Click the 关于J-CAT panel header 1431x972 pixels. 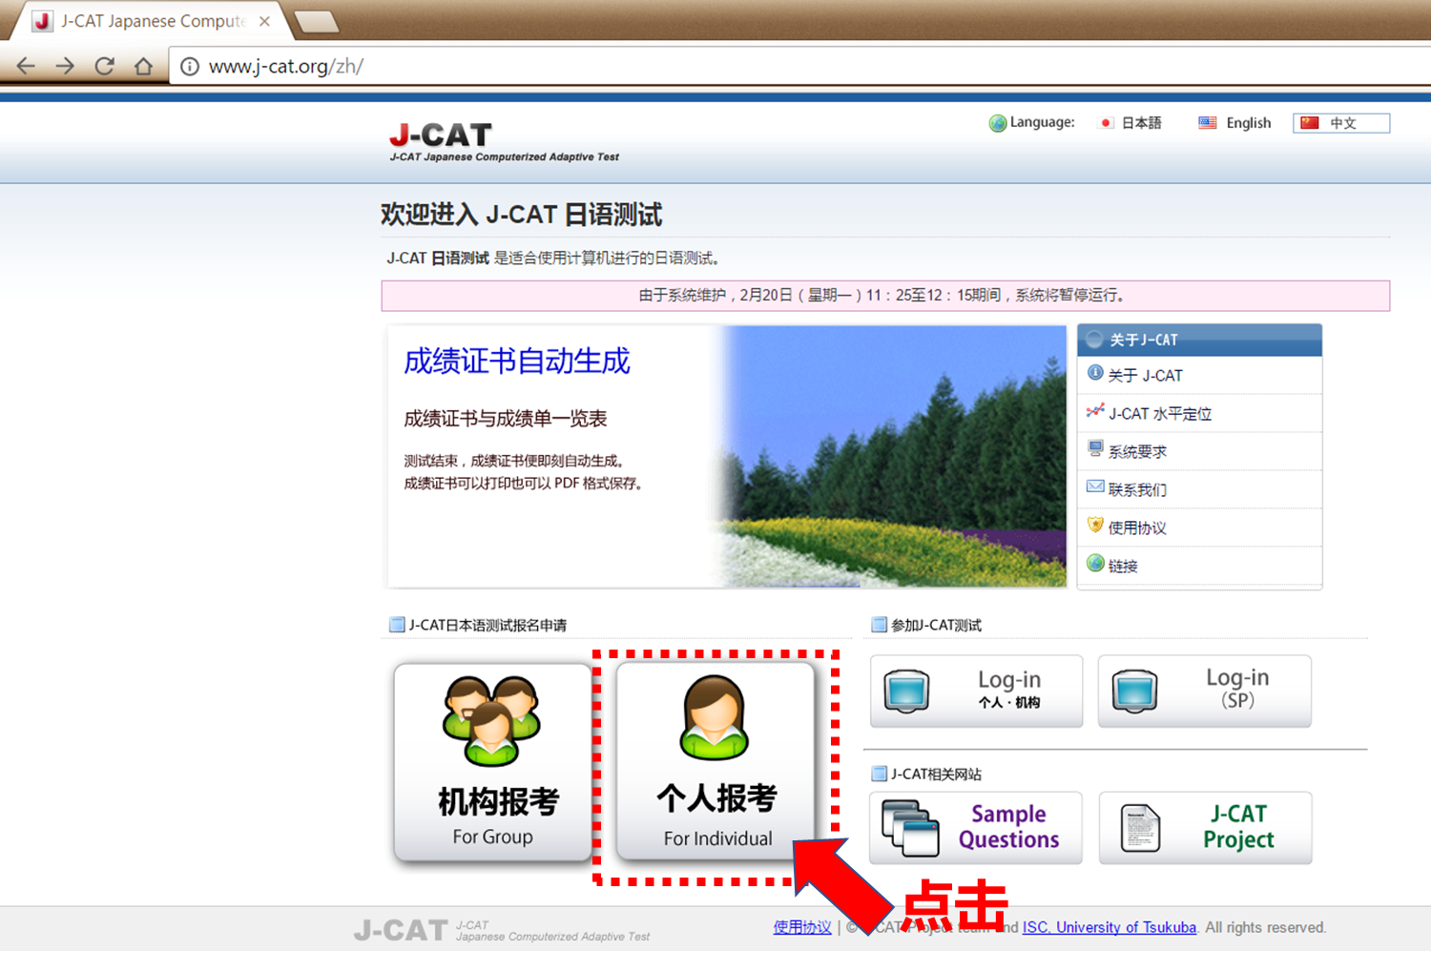(1199, 340)
